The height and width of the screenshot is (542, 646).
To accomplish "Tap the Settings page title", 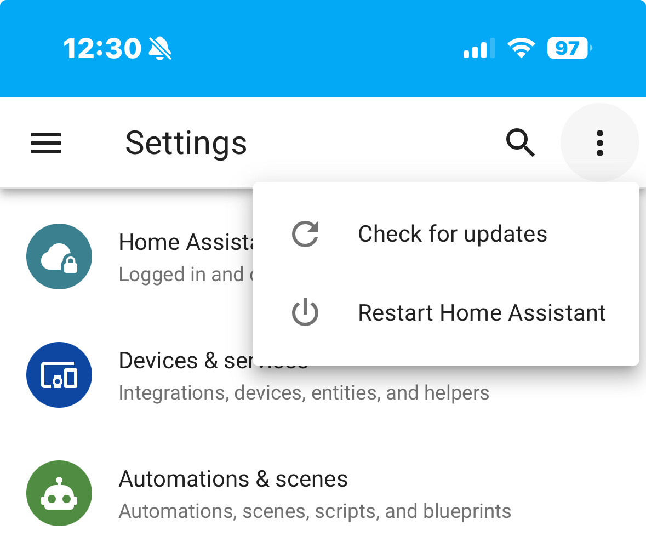I will (x=186, y=143).
